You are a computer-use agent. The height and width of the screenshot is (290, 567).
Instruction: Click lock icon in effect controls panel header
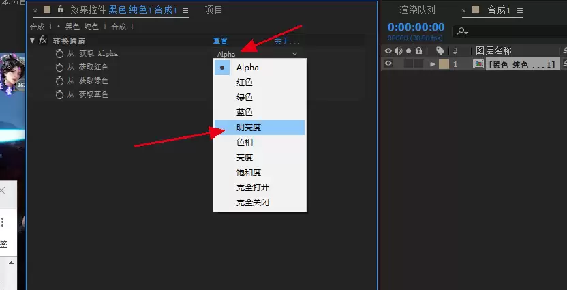click(x=61, y=10)
